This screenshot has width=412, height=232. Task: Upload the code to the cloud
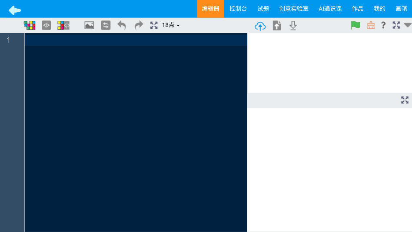pos(260,26)
